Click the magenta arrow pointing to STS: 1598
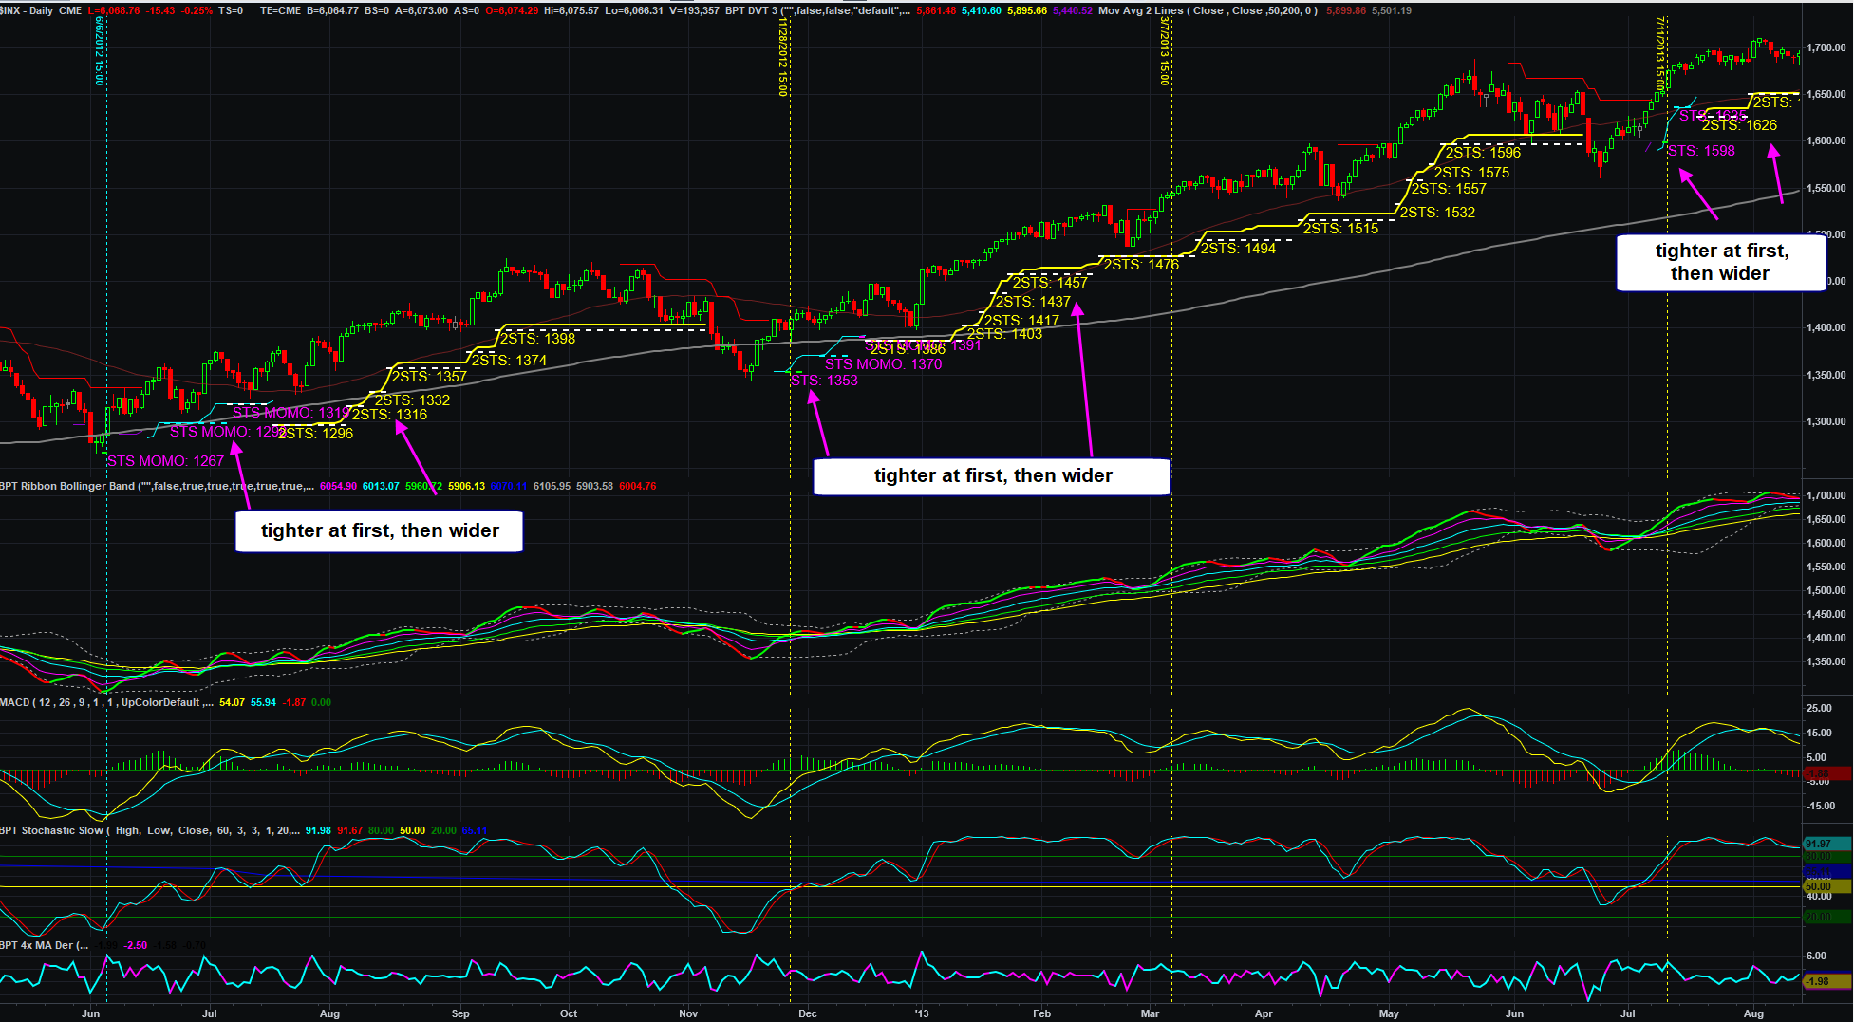 [1697, 194]
